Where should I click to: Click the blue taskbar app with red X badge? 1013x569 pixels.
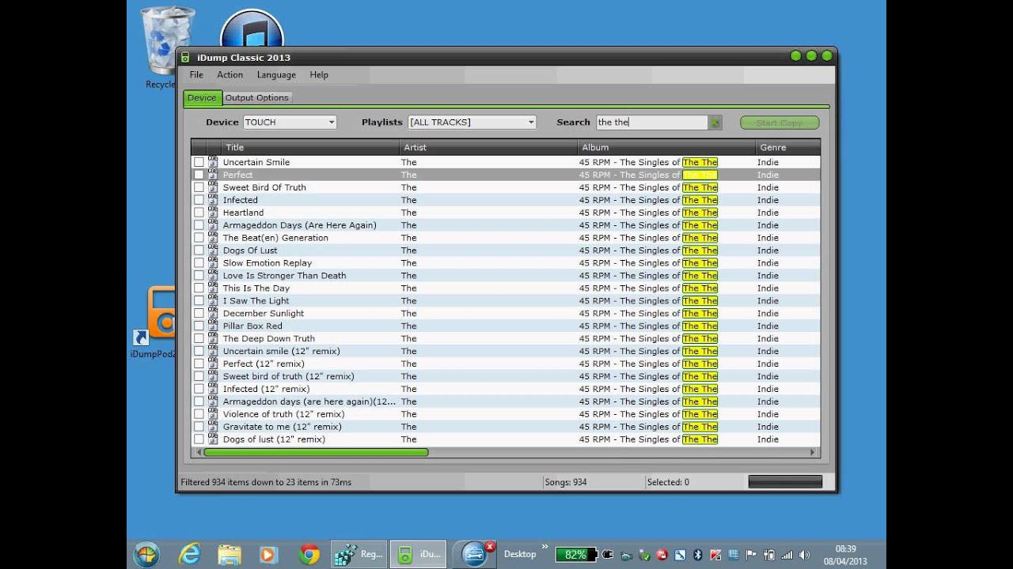pyautogui.click(x=476, y=554)
